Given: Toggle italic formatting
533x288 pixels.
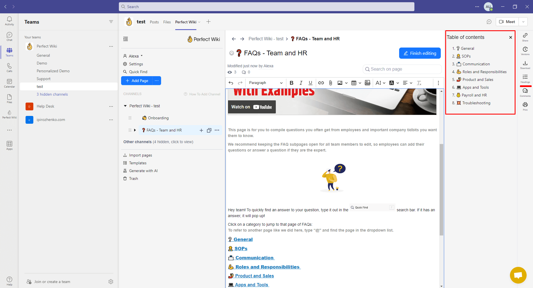Looking at the screenshot, I should [x=301, y=83].
